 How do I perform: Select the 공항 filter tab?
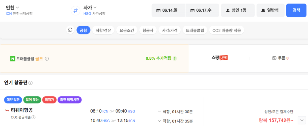(83, 30)
